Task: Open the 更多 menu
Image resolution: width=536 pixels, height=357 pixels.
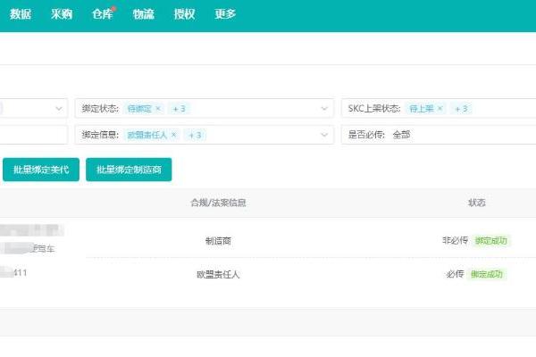Action: [225, 14]
